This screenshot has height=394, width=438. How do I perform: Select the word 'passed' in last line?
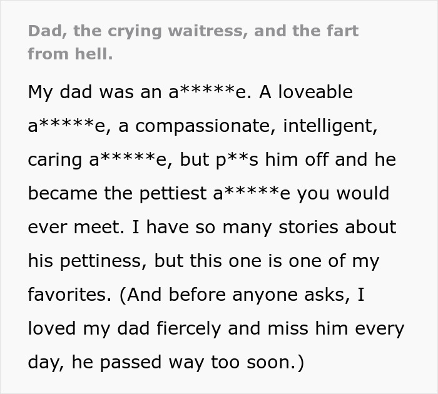point(131,363)
